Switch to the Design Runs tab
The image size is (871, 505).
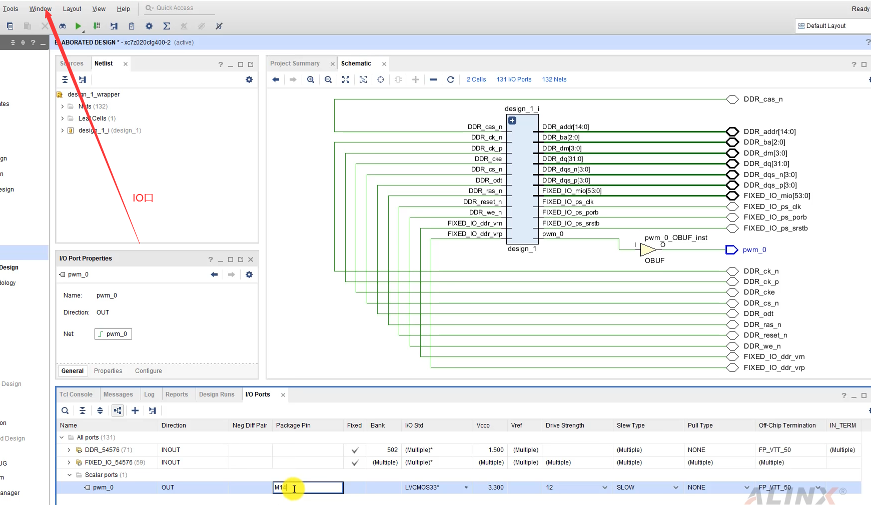217,394
